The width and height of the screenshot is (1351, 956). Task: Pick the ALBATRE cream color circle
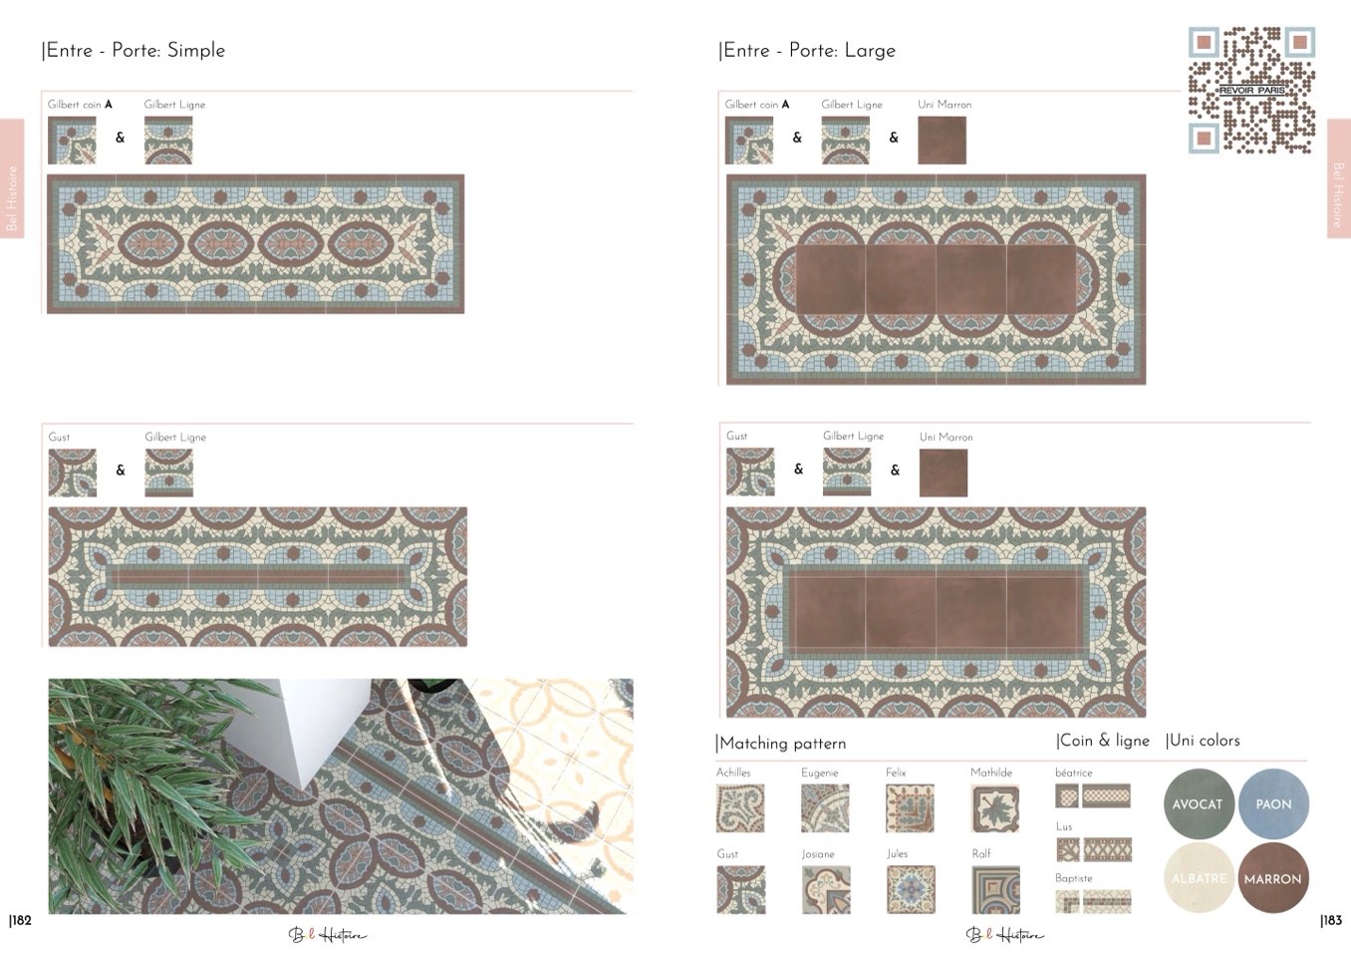coord(1200,878)
